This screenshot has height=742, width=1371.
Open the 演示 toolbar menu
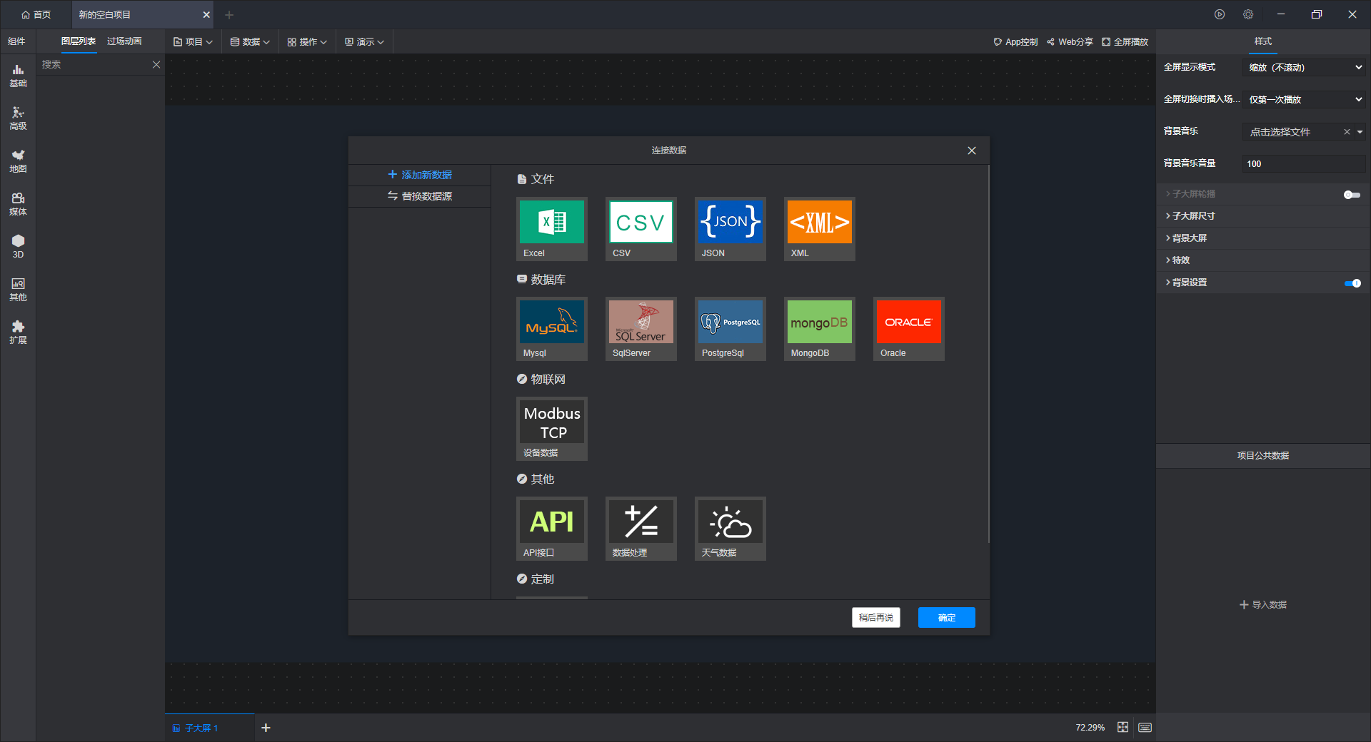[x=364, y=42]
